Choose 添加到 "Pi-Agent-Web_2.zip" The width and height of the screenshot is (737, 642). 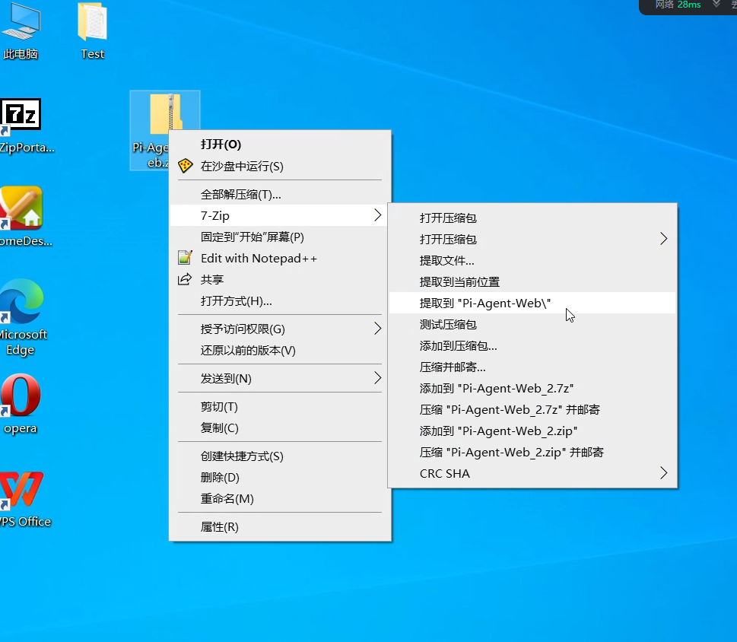[x=532, y=431]
